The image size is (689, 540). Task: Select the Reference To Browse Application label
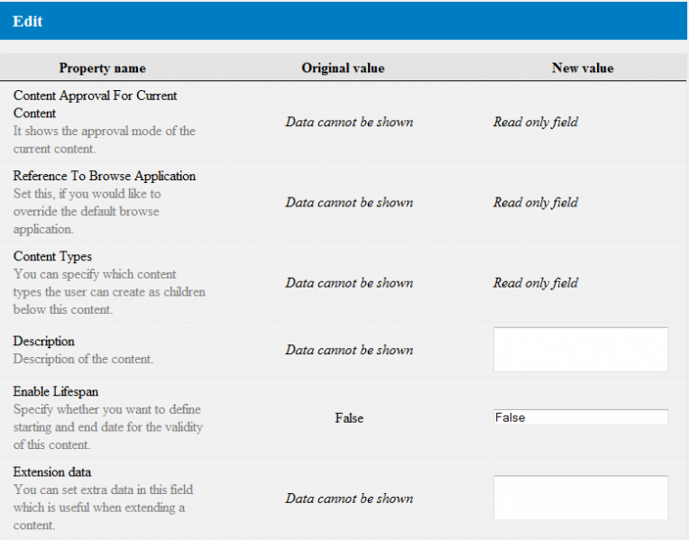pyautogui.click(x=104, y=176)
